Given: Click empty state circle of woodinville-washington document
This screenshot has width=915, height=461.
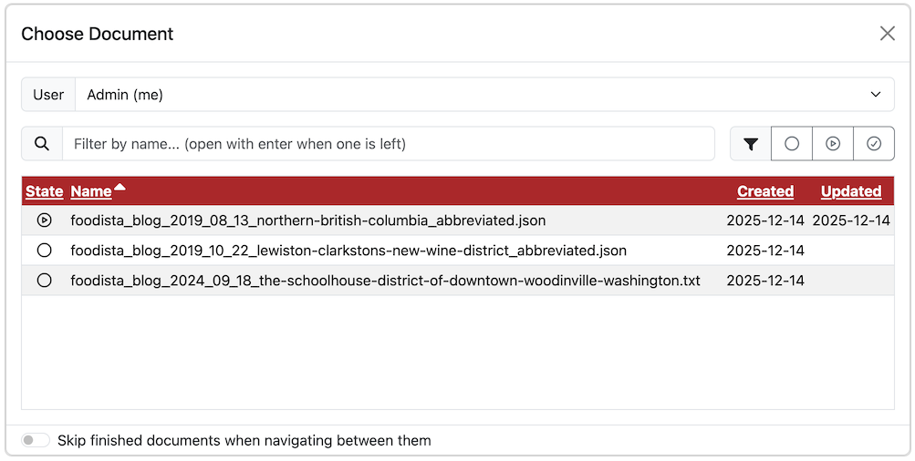Looking at the screenshot, I should (x=44, y=281).
